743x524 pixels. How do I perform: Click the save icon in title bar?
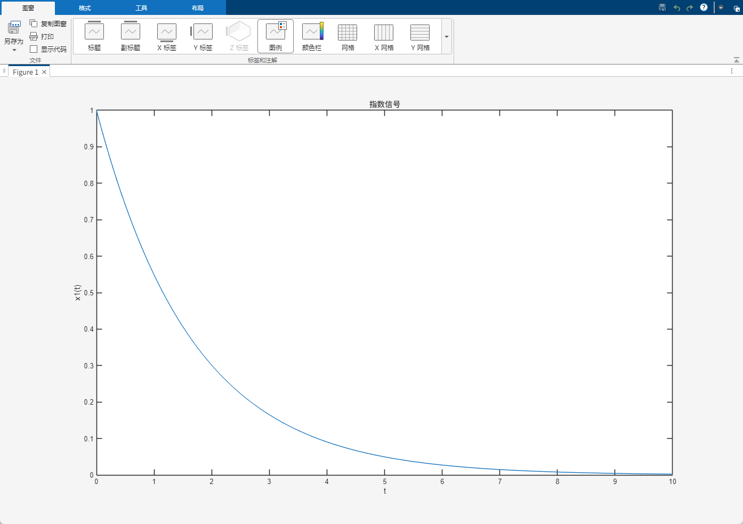click(663, 7)
